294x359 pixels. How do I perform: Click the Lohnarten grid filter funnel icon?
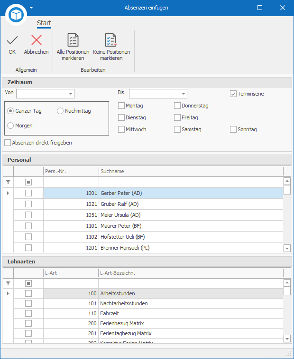tap(8, 283)
